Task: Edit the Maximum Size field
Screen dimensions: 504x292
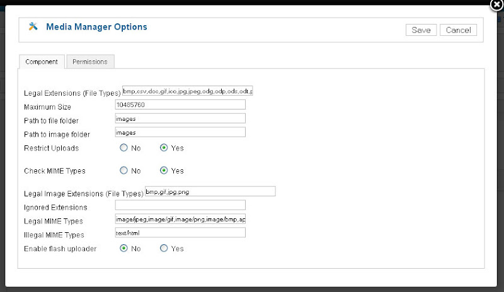Action: coord(180,104)
